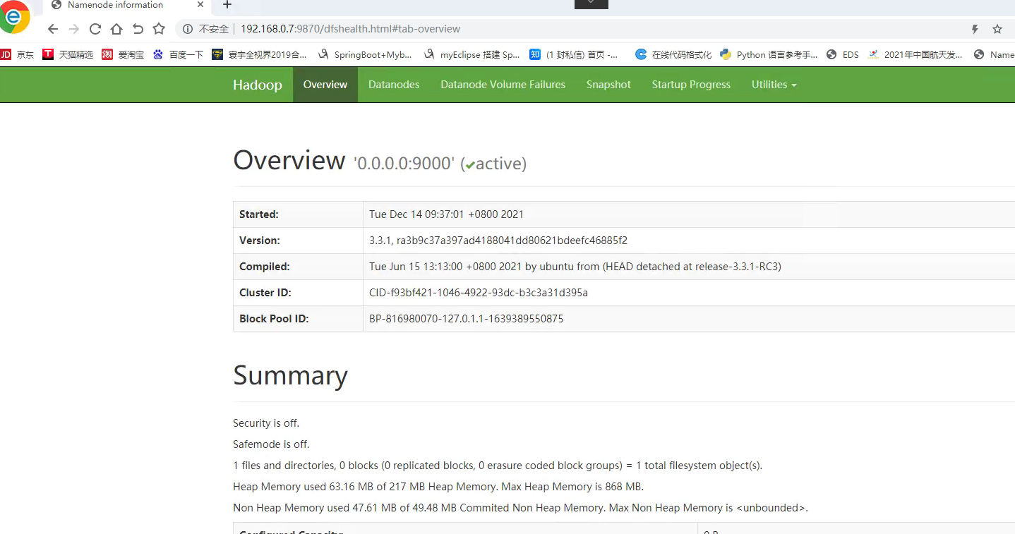Open the SpringBoot+Myb... bookmark

(365, 54)
